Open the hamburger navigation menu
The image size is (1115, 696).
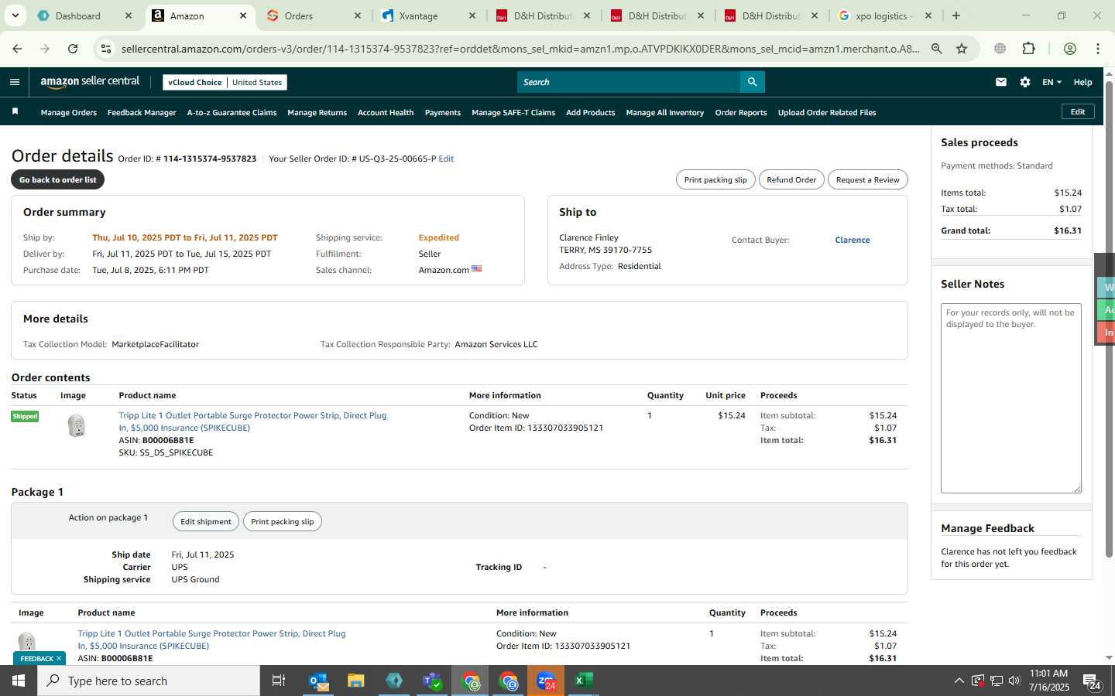(15, 82)
